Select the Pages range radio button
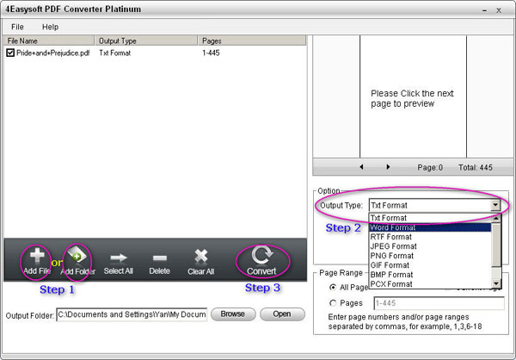This screenshot has width=516, height=360. 333,302
